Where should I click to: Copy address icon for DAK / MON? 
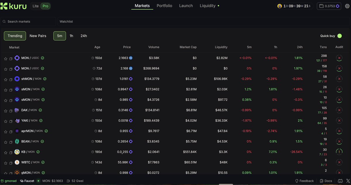(x=11, y=111)
